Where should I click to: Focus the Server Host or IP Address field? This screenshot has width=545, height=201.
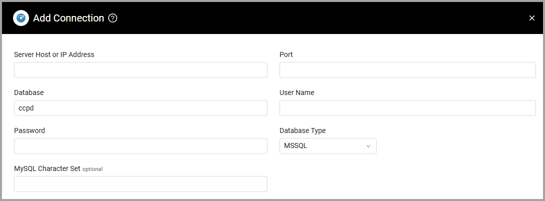coord(141,70)
